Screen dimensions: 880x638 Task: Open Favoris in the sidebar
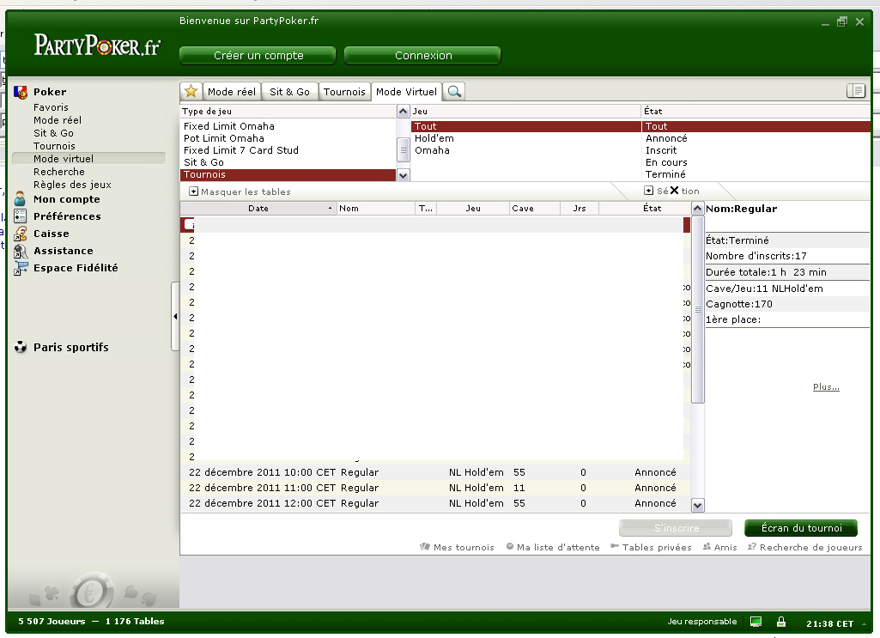coord(51,107)
